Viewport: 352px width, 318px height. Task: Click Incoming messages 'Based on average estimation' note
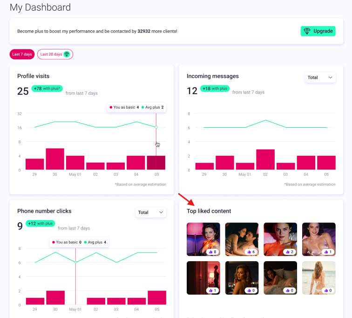tap(310, 184)
